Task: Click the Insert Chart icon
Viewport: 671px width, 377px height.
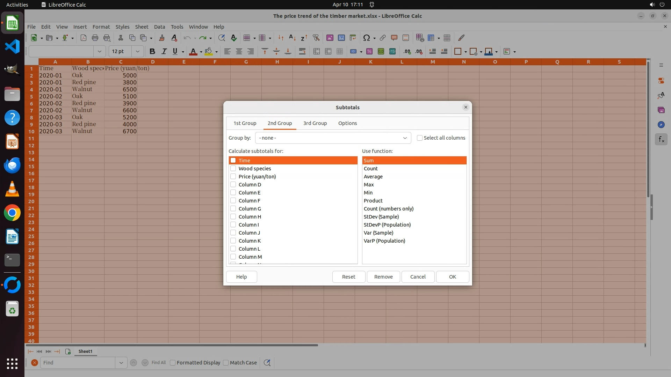Action: pos(341,38)
